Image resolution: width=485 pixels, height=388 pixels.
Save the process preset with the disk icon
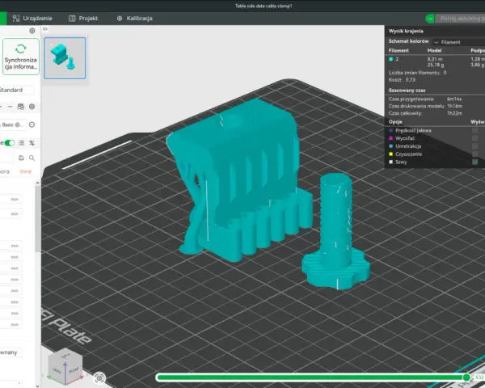point(21,158)
